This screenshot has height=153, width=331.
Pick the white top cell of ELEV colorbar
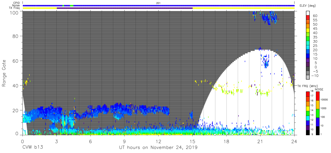(308, 13)
